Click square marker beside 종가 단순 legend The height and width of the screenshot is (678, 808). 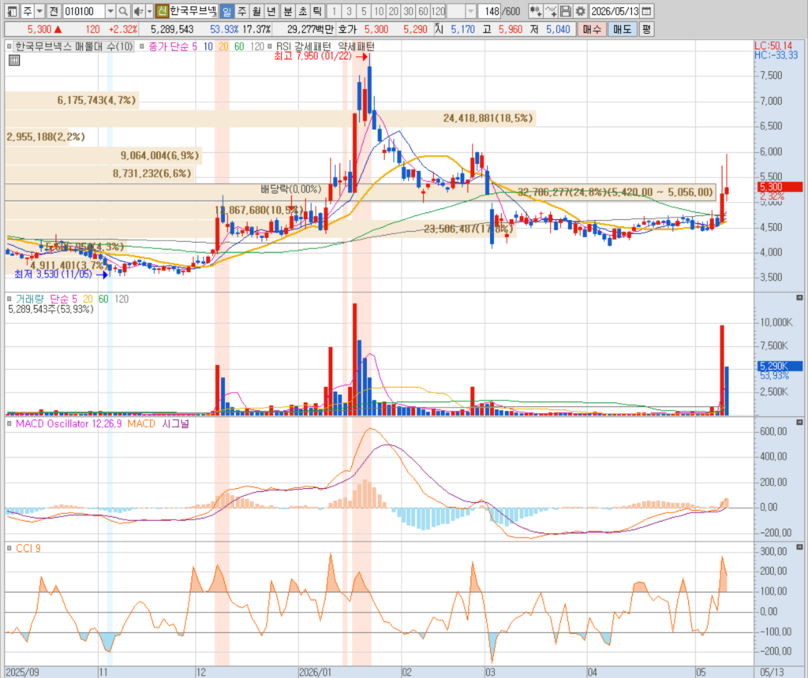click(x=142, y=47)
